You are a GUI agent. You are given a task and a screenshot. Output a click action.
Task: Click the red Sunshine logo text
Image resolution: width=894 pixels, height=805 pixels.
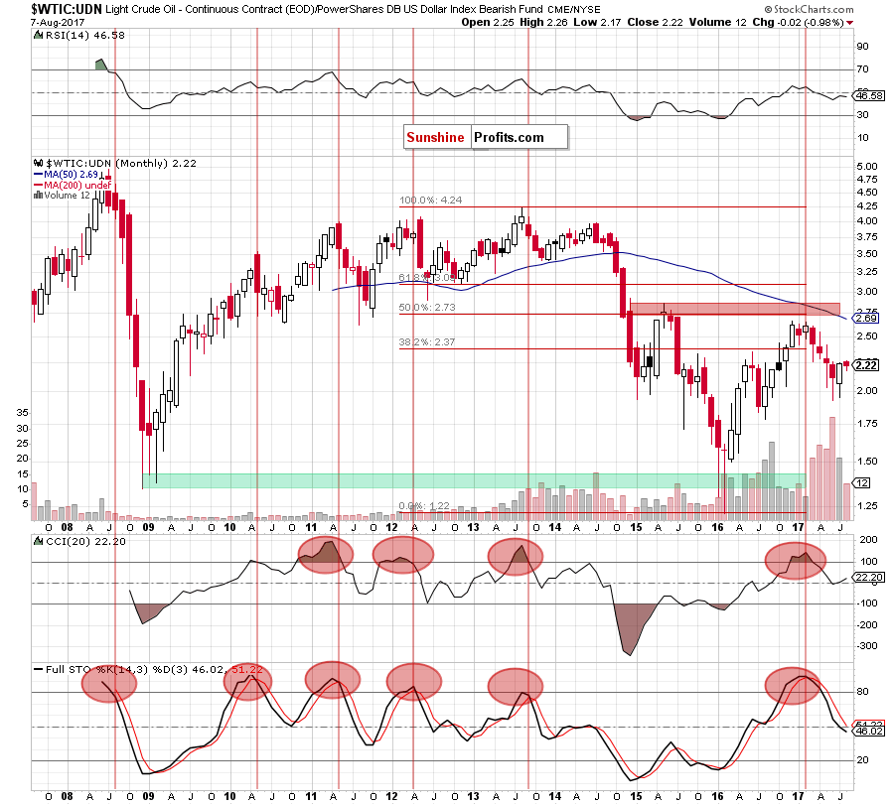[x=435, y=137]
